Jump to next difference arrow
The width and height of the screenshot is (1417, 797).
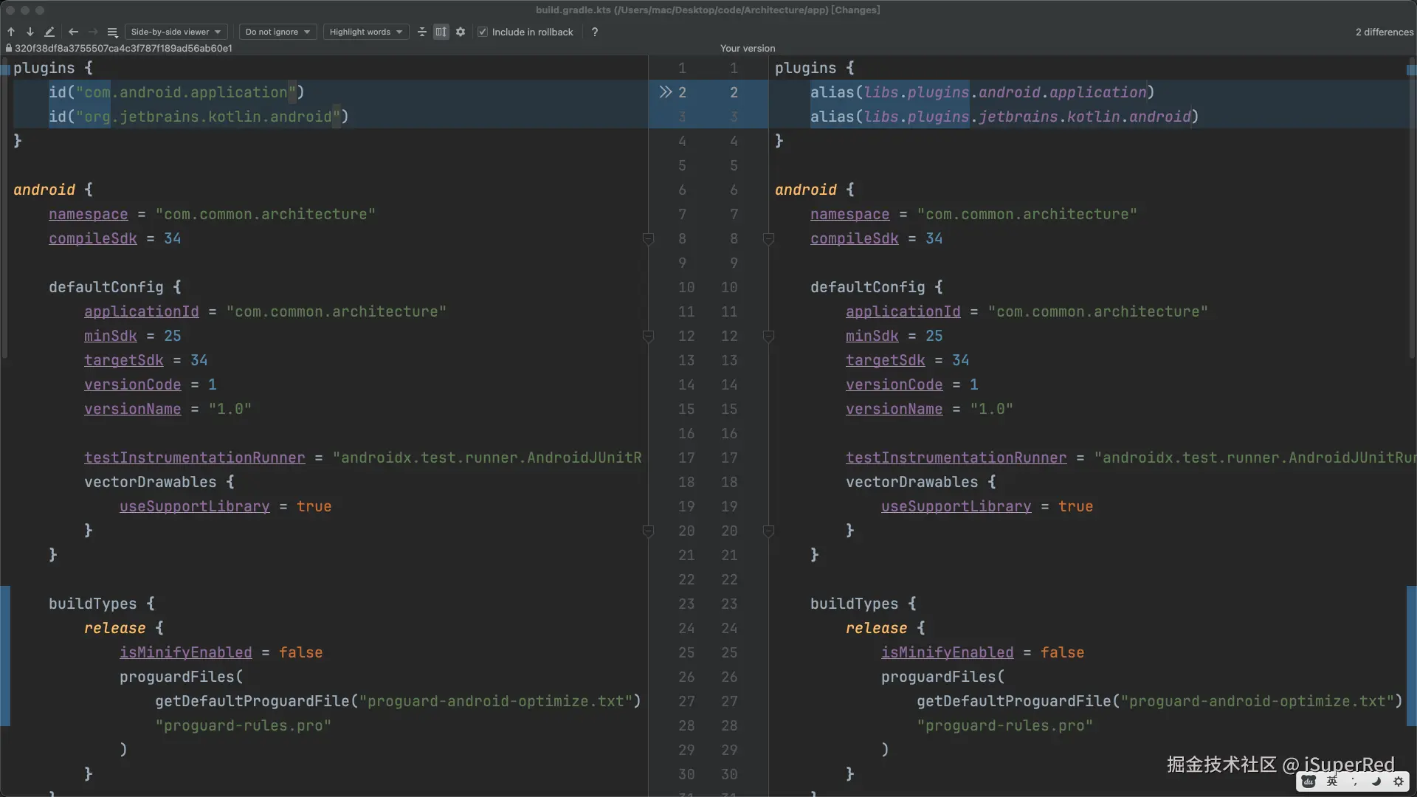(30, 32)
